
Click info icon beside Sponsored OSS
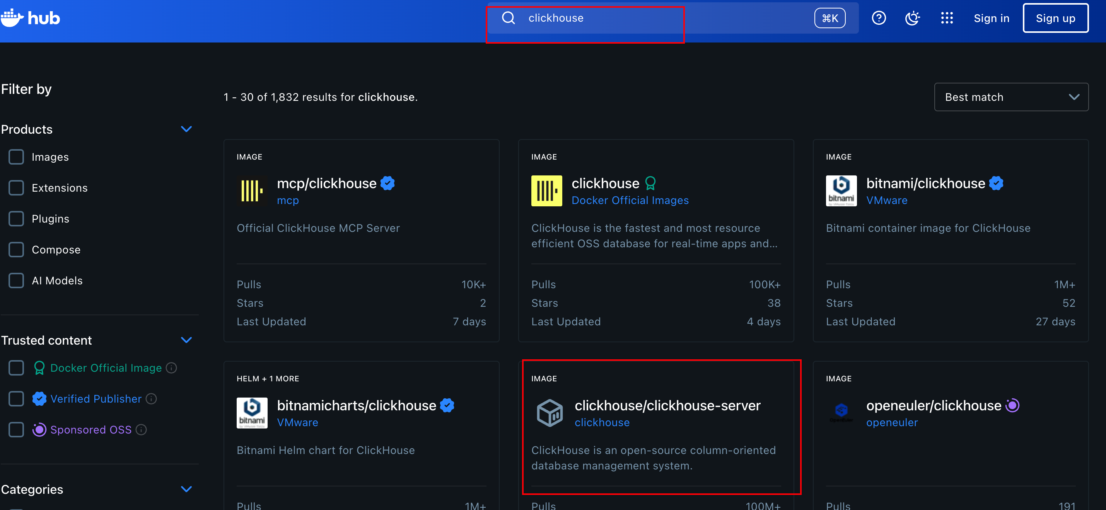coord(141,429)
